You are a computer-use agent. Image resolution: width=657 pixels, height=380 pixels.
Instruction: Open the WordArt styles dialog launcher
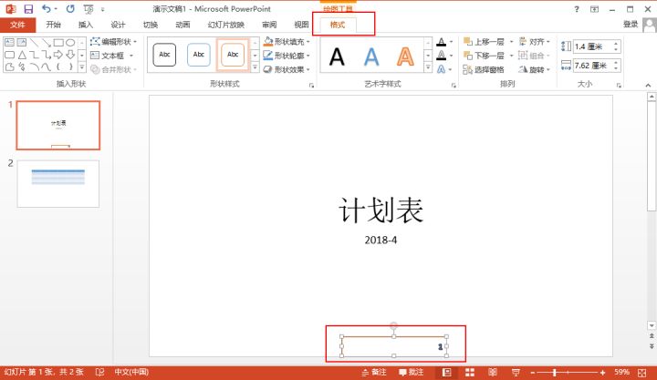click(x=454, y=86)
